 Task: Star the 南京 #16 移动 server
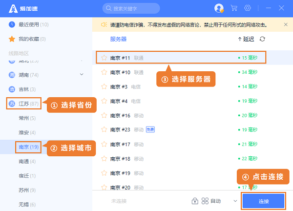pos(104,115)
